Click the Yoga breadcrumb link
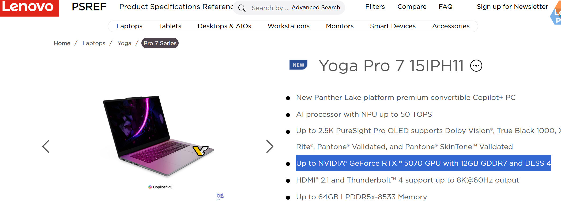The image size is (561, 217). pyautogui.click(x=124, y=43)
